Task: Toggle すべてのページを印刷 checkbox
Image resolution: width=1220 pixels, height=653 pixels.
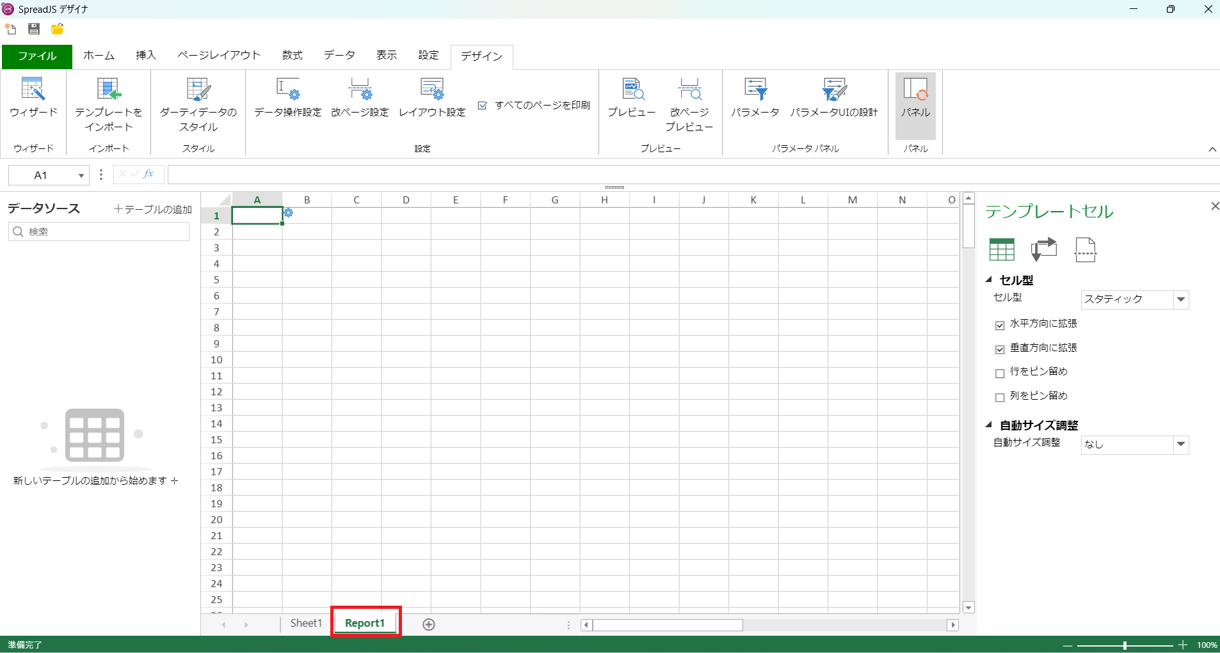Action: [x=483, y=106]
